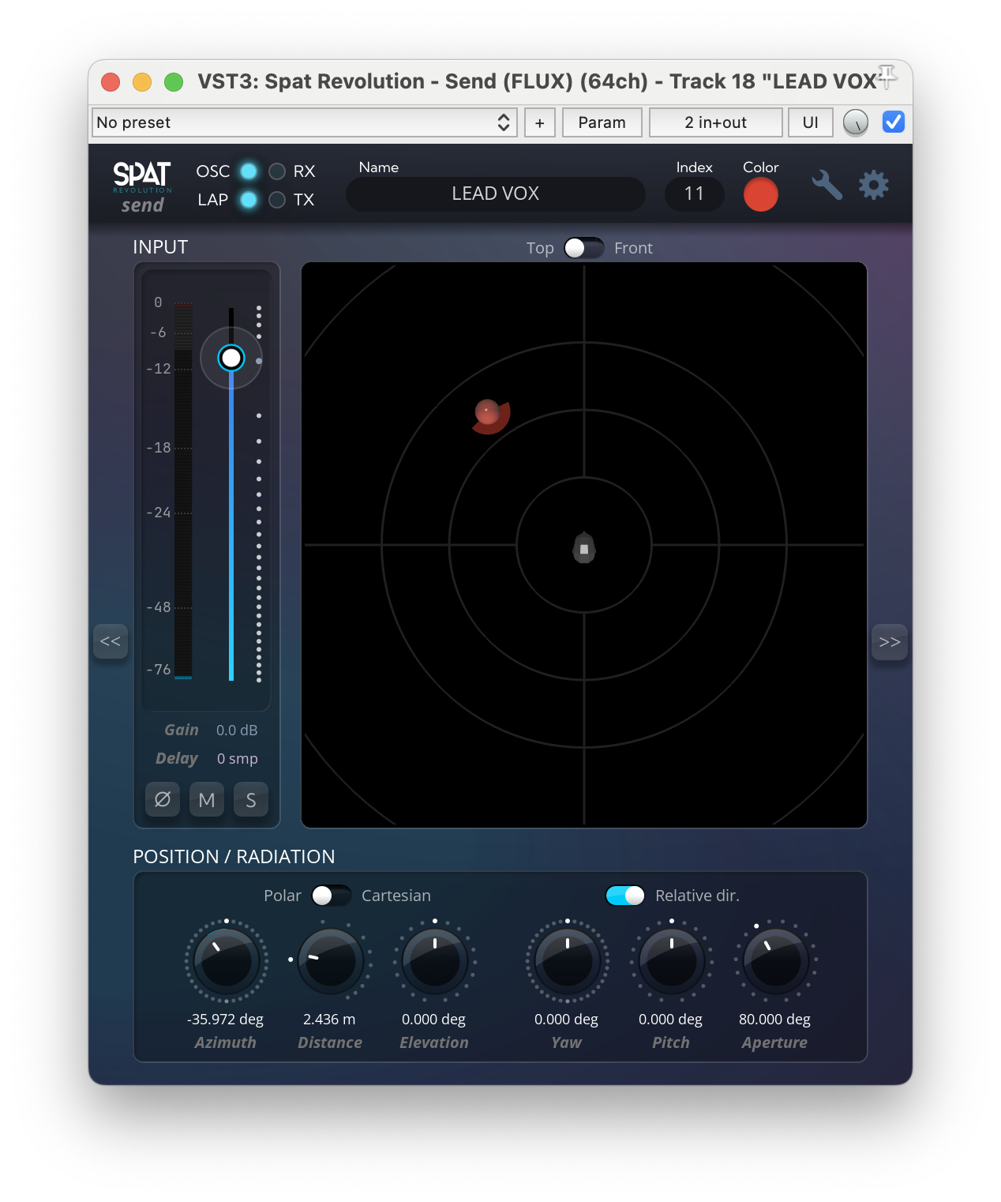Mute the input with M button
This screenshot has width=1001, height=1202.
(207, 800)
